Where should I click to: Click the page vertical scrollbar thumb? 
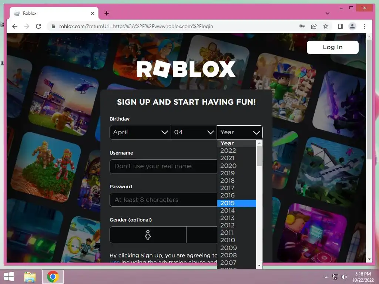coord(369,99)
